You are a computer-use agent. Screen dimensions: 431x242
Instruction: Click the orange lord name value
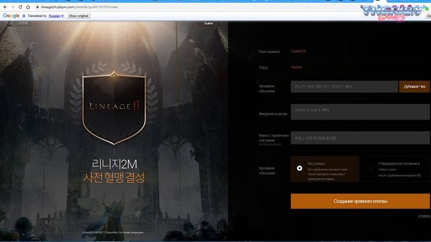pos(296,67)
